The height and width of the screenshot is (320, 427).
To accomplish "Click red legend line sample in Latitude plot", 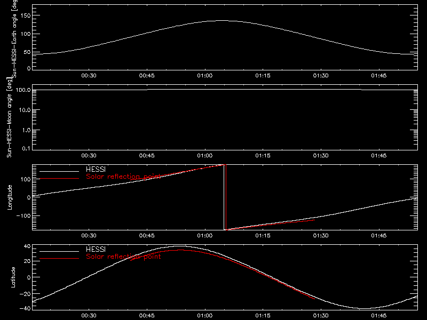I will click(x=59, y=259).
